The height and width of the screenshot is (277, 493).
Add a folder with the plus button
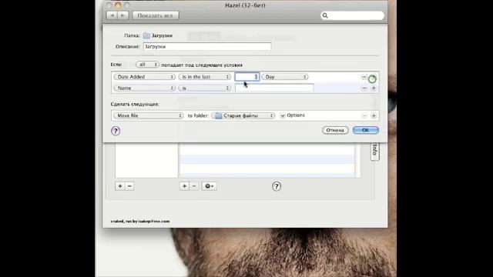click(x=120, y=186)
